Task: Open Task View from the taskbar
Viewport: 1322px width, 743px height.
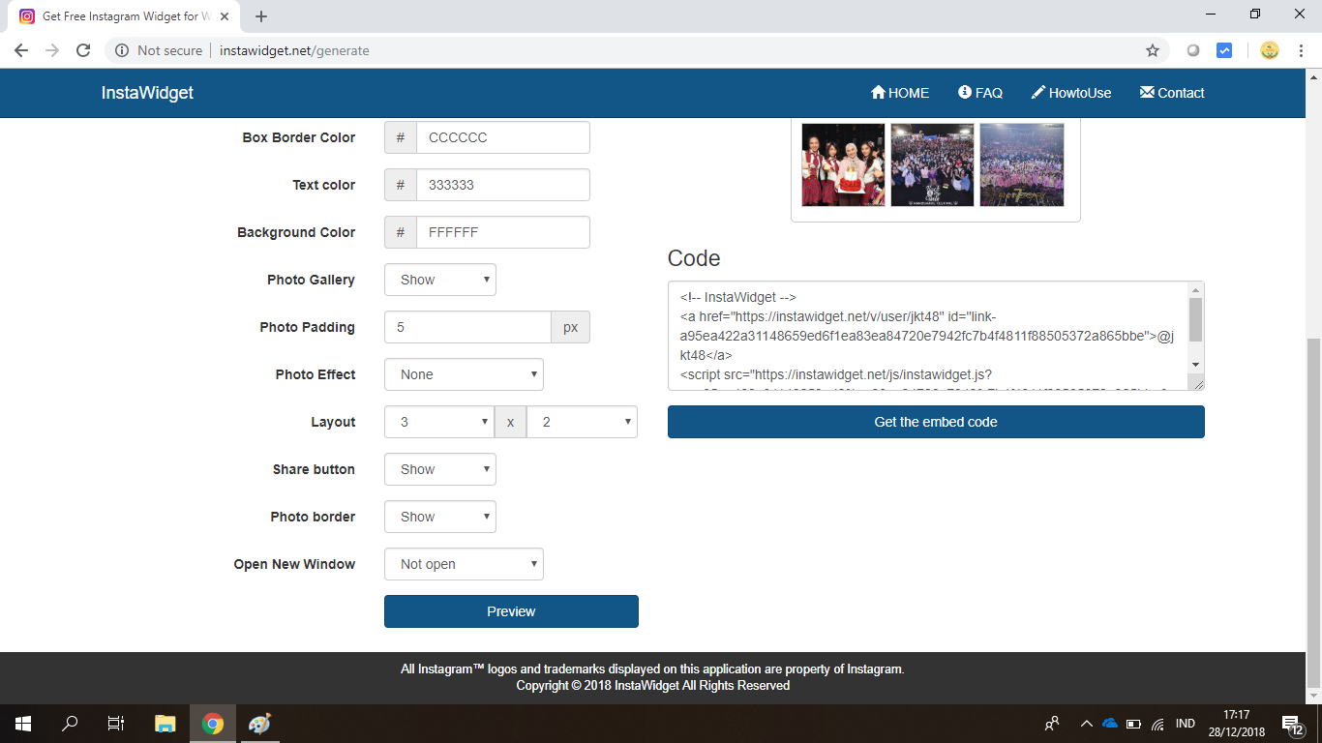Action: point(116,724)
